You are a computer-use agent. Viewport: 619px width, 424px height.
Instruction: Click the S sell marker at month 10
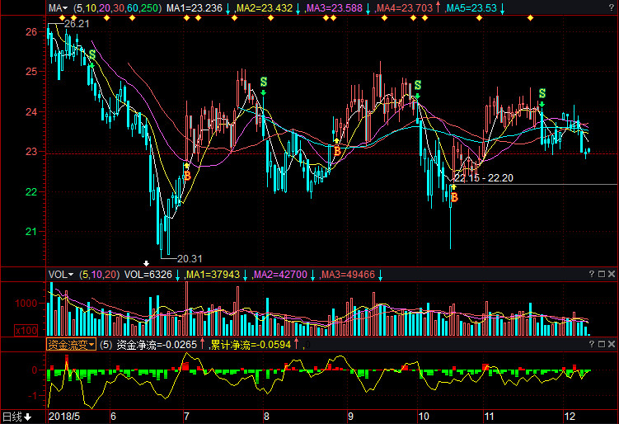coord(418,86)
